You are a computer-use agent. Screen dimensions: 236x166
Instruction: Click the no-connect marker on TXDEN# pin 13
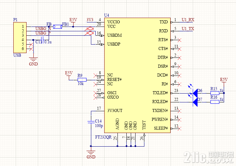pyautogui.click(x=179, y=111)
